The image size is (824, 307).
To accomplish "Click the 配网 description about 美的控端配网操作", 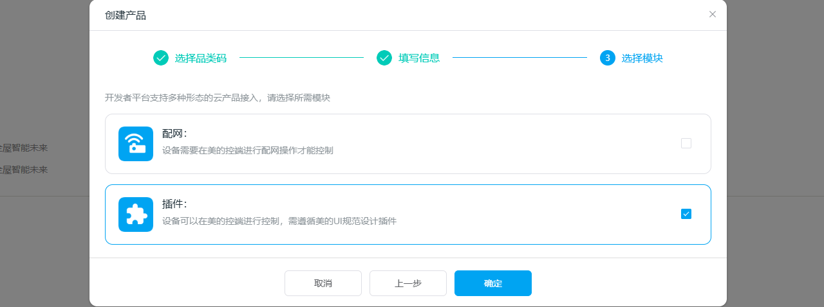I will [247, 150].
